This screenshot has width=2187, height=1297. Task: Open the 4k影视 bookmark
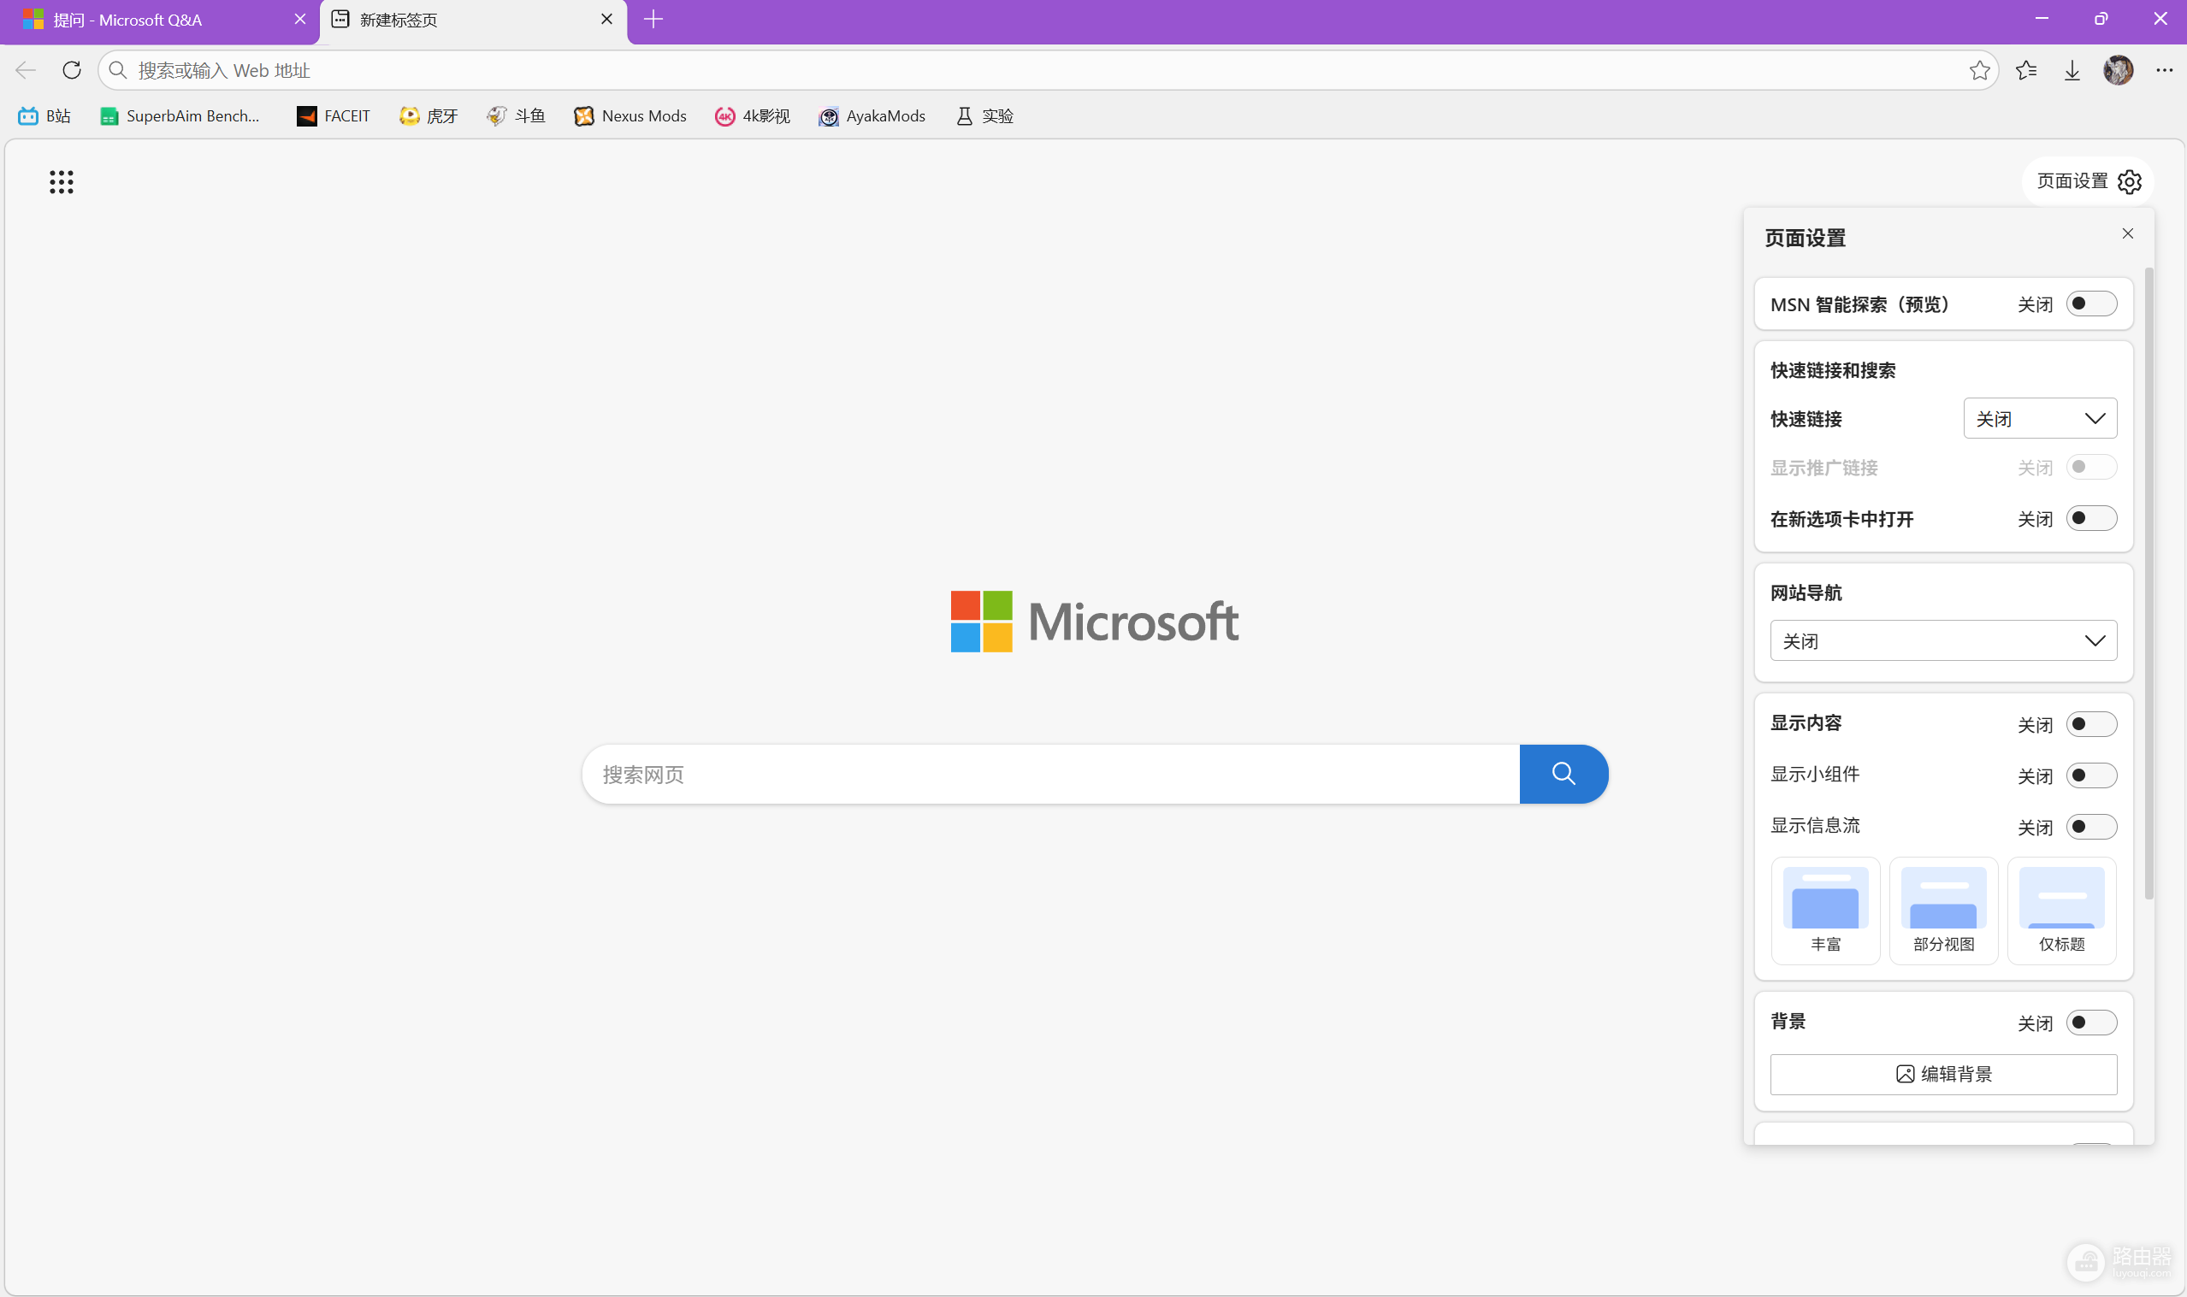(753, 116)
